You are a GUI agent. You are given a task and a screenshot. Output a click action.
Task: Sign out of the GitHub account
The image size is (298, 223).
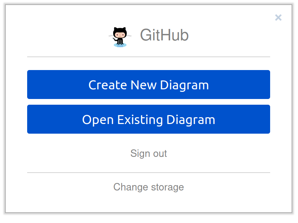(149, 153)
